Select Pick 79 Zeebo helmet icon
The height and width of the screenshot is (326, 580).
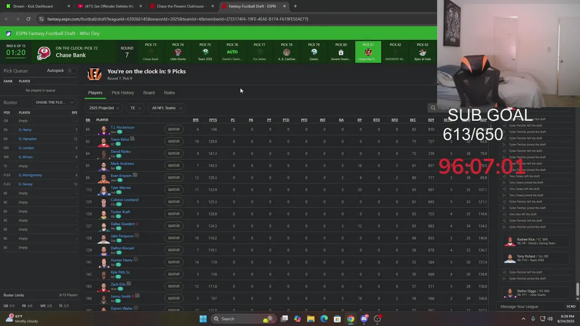pos(314,52)
